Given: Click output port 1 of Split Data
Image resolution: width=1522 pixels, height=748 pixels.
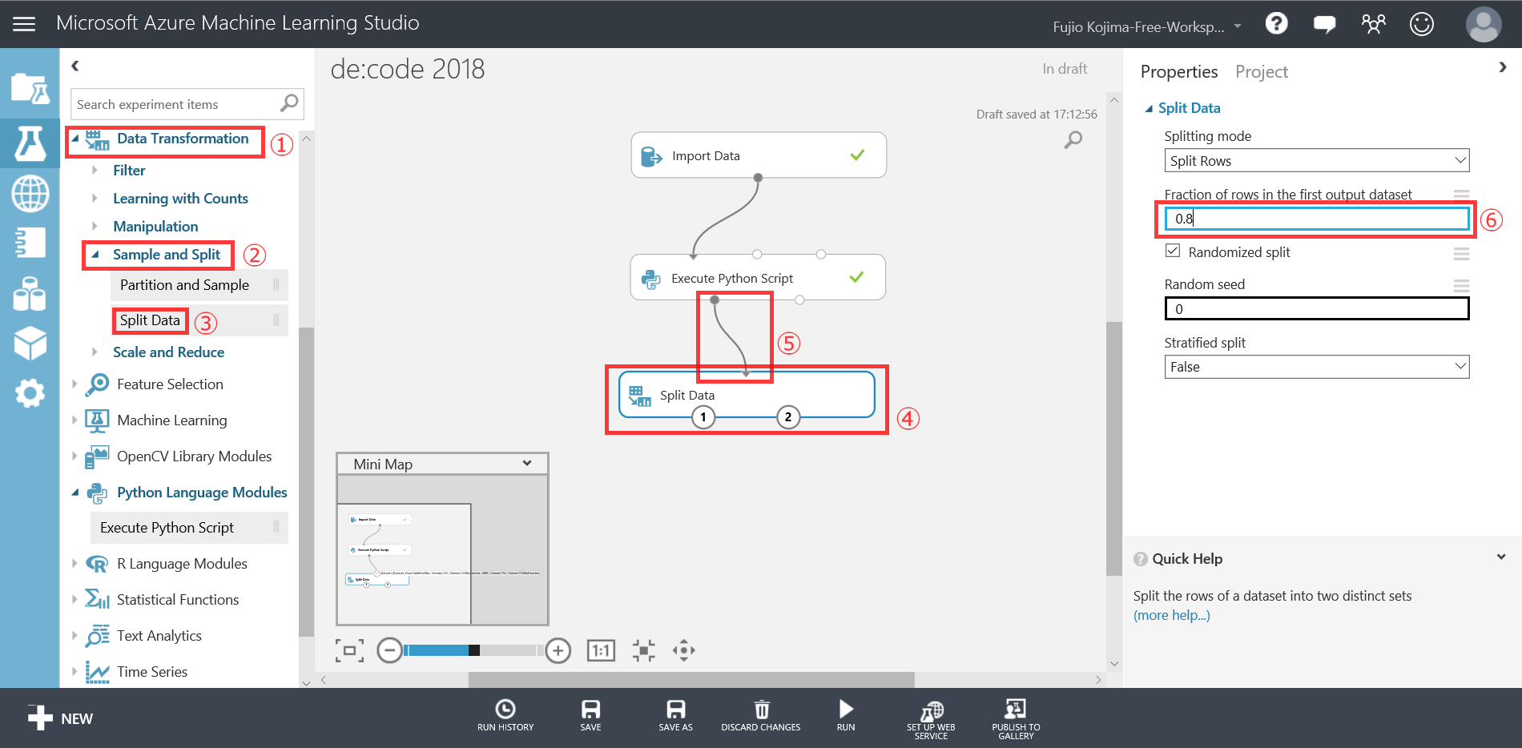Looking at the screenshot, I should tap(703, 416).
